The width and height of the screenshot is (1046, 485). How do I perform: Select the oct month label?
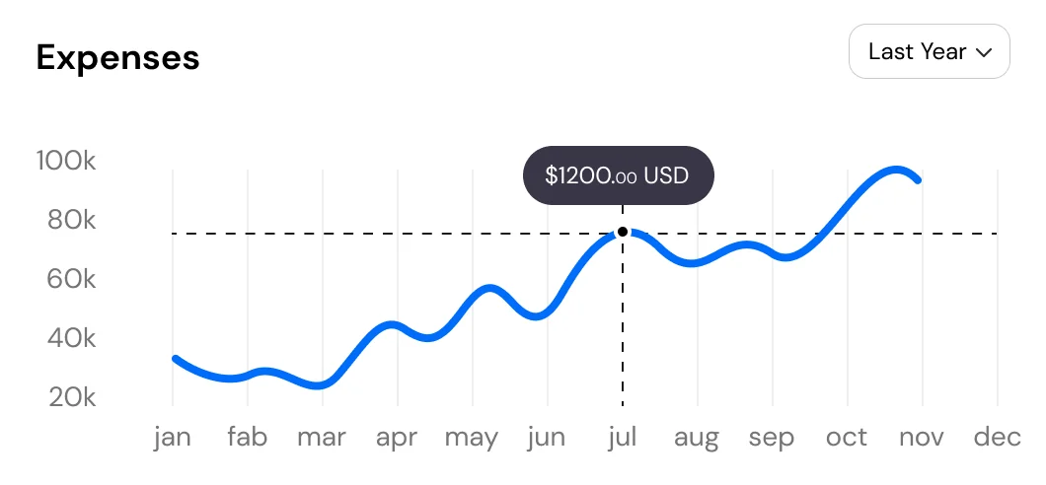coord(847,437)
